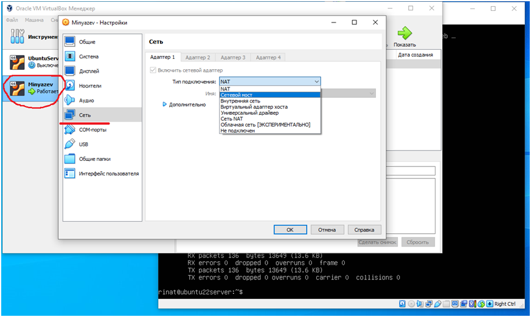Click the Дата создания column header
The image size is (531, 317).
coord(415,55)
